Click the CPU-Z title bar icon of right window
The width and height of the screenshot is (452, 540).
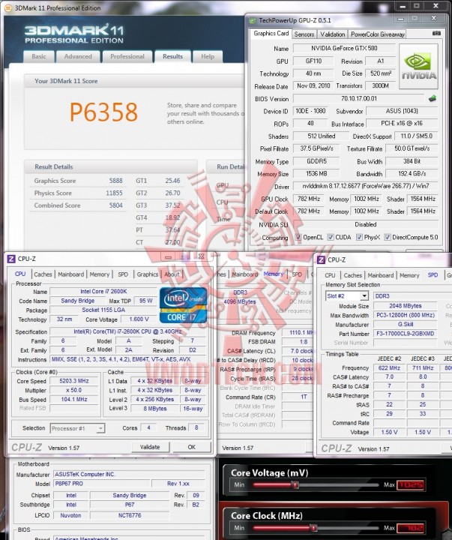[321, 259]
